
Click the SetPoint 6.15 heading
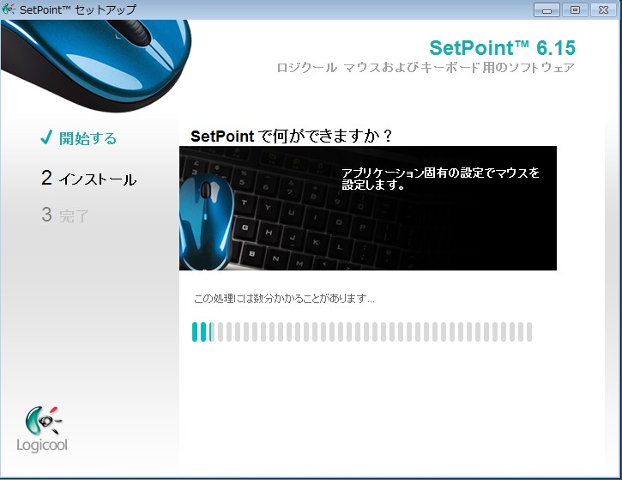(x=502, y=48)
